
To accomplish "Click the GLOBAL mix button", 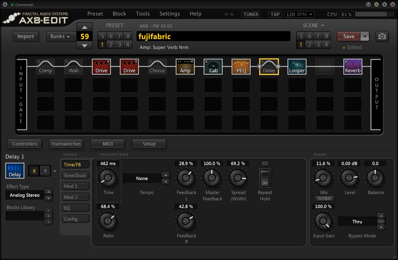I will tap(324, 199).
